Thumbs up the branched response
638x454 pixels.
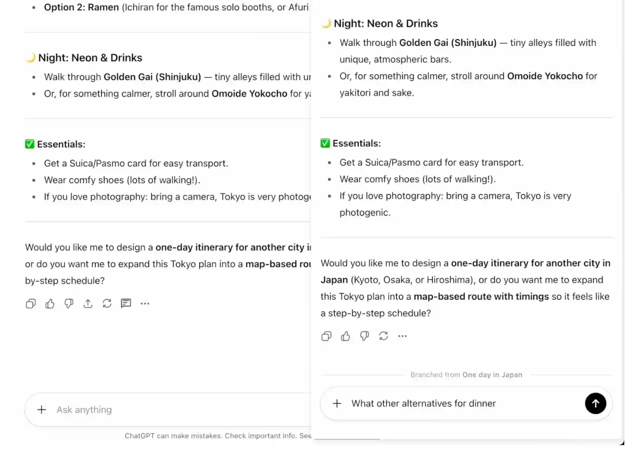(x=346, y=336)
